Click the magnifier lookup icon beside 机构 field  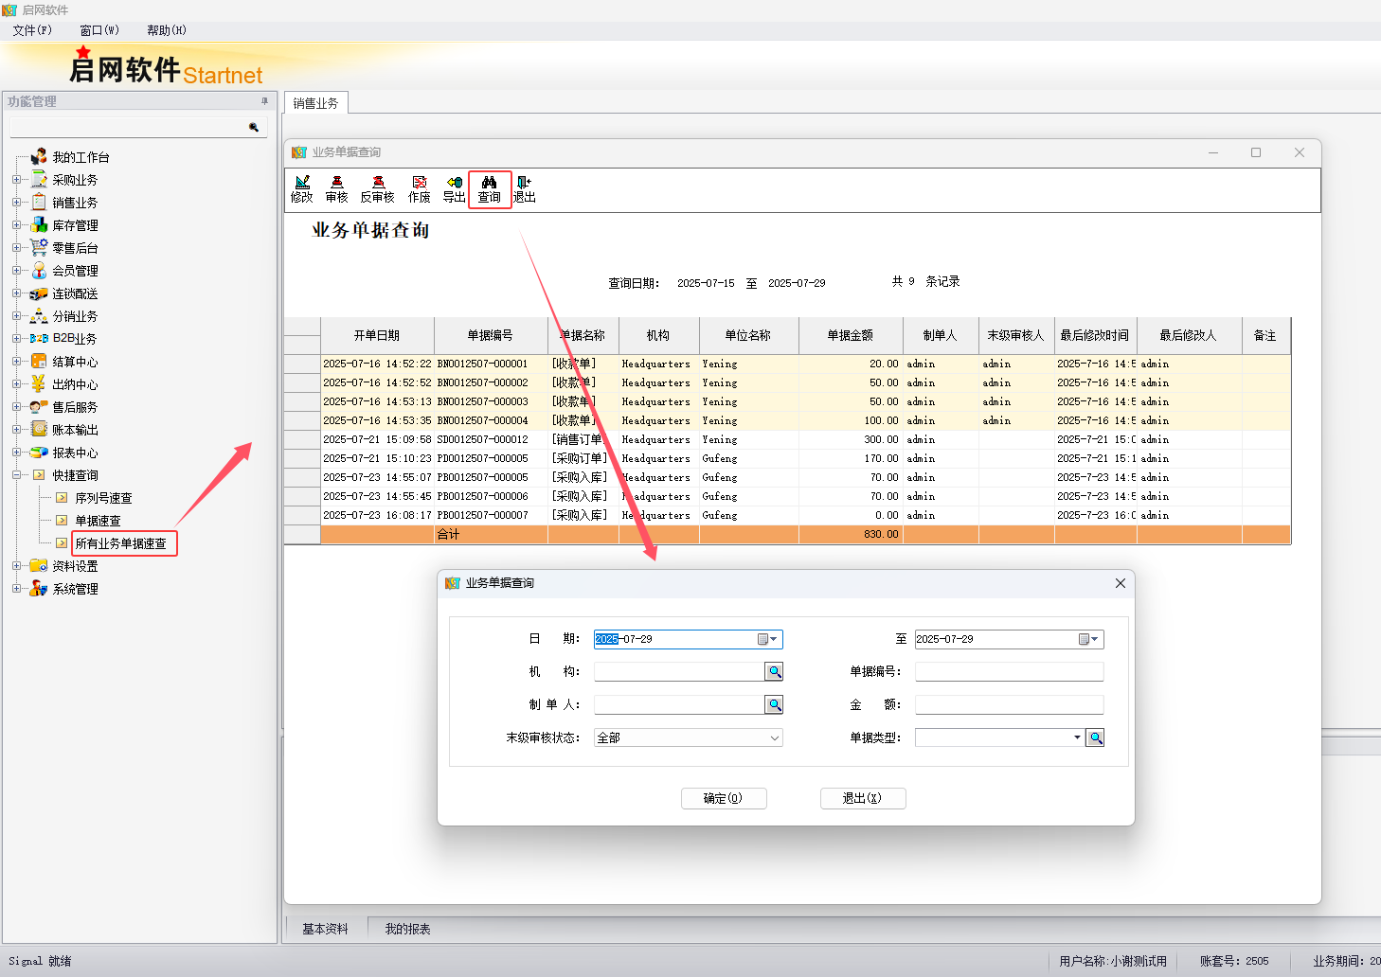774,671
